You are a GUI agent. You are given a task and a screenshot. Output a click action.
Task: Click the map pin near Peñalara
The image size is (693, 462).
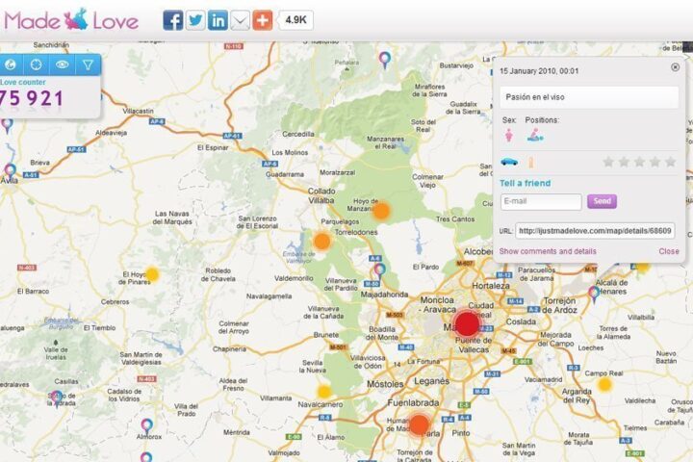coord(385,60)
